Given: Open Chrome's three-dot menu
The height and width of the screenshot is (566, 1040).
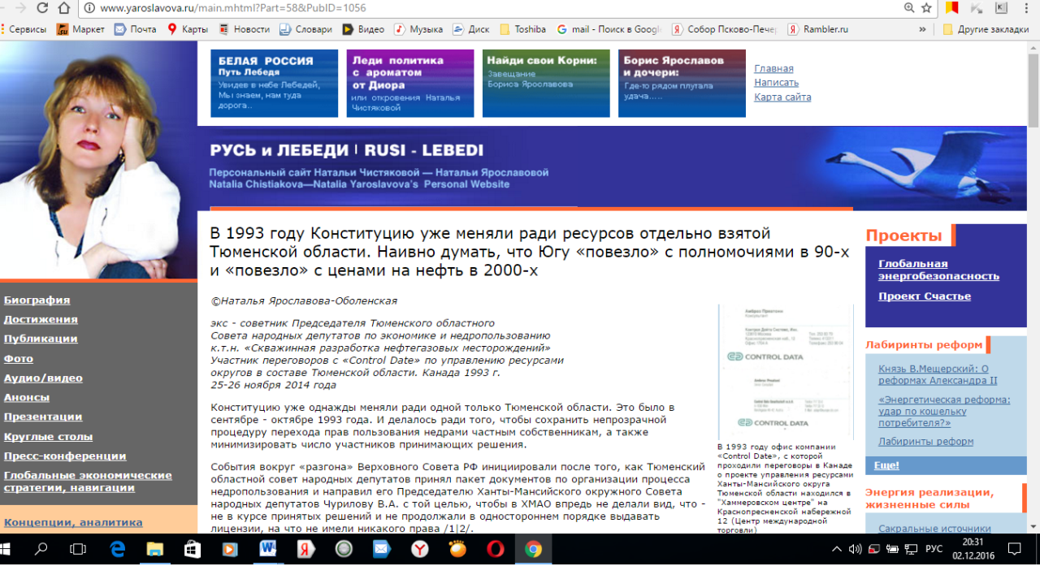Looking at the screenshot, I should click(x=1027, y=8).
